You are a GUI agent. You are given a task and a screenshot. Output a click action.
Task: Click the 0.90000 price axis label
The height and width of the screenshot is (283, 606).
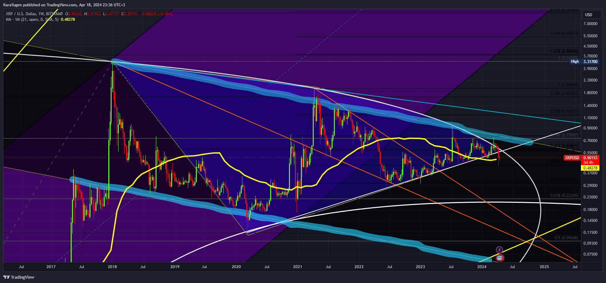590,128
